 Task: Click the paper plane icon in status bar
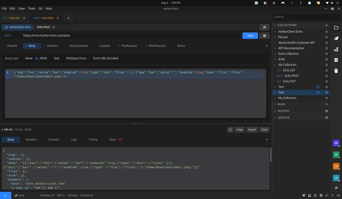tap(304, 196)
